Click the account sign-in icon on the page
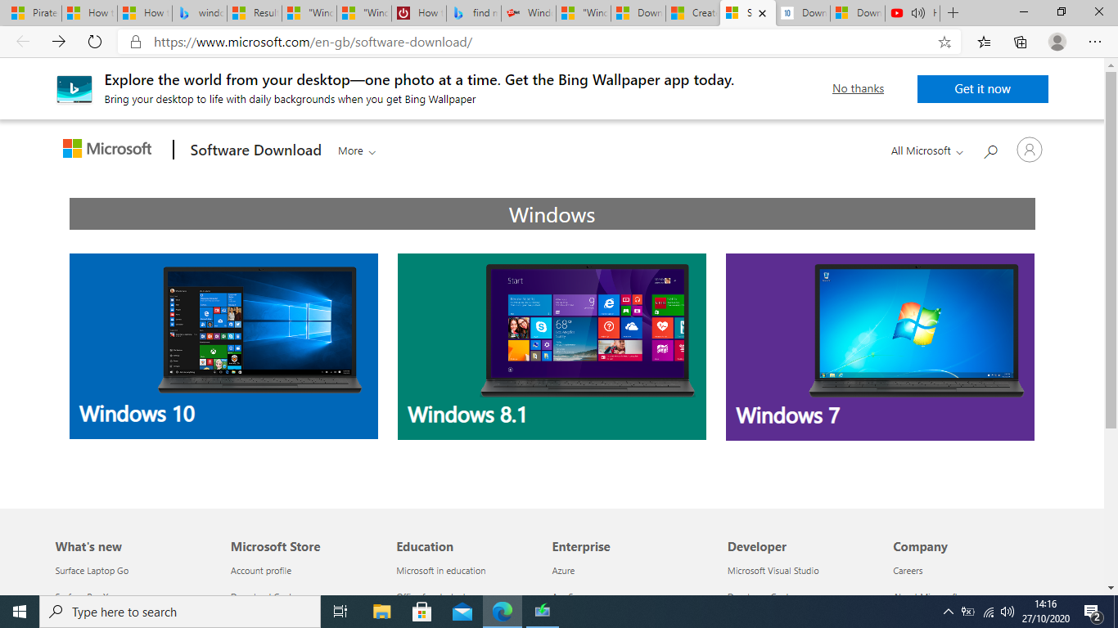 (x=1029, y=150)
